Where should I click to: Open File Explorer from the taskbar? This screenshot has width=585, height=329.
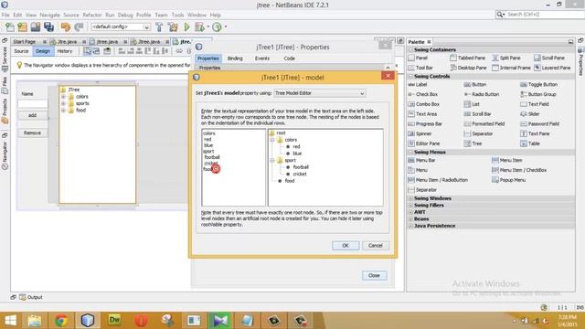[35, 321]
